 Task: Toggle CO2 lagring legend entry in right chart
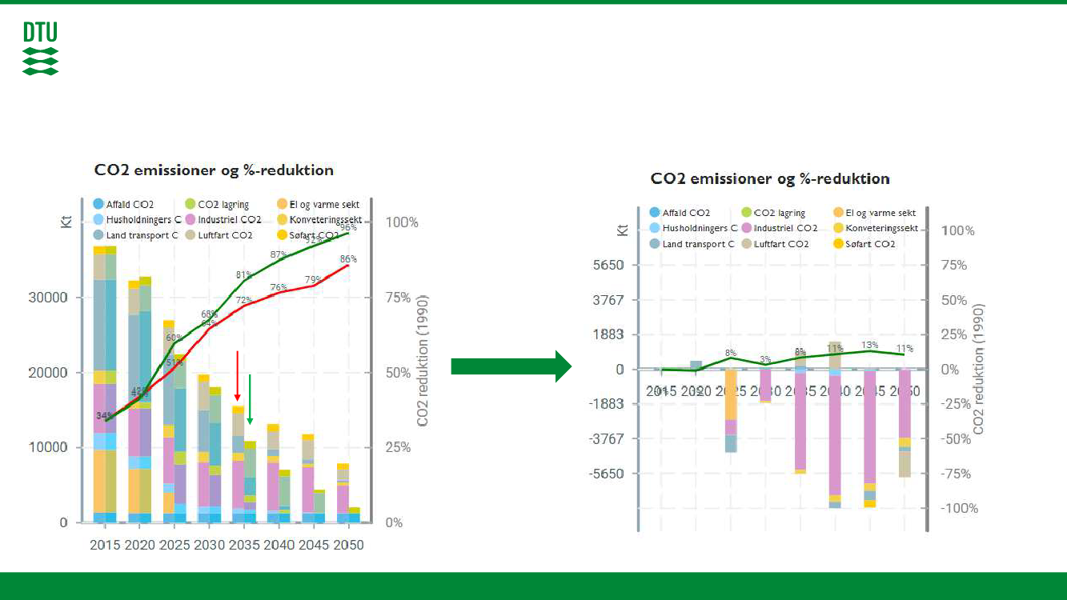tap(773, 213)
